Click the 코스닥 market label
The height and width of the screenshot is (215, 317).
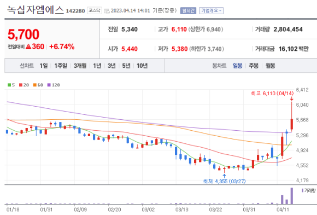pyautogui.click(x=95, y=10)
